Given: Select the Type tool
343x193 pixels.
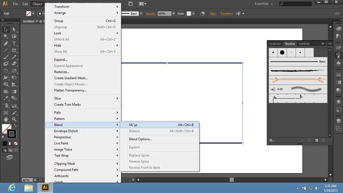Looking at the screenshot, I should [14, 43].
